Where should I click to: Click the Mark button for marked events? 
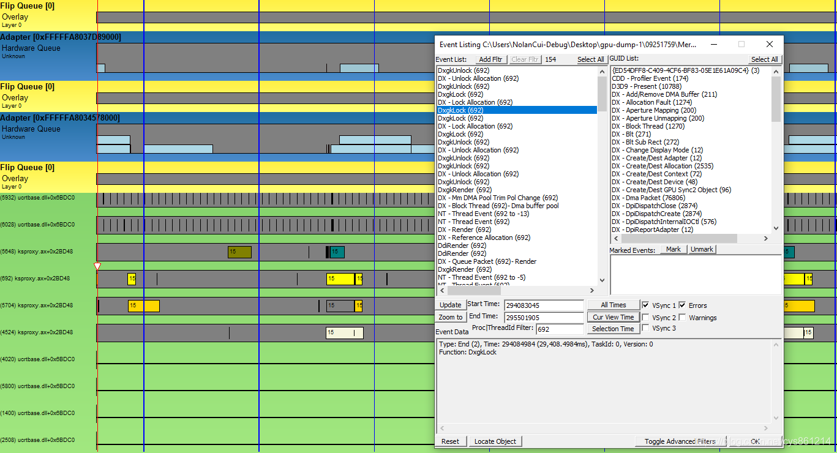click(673, 250)
